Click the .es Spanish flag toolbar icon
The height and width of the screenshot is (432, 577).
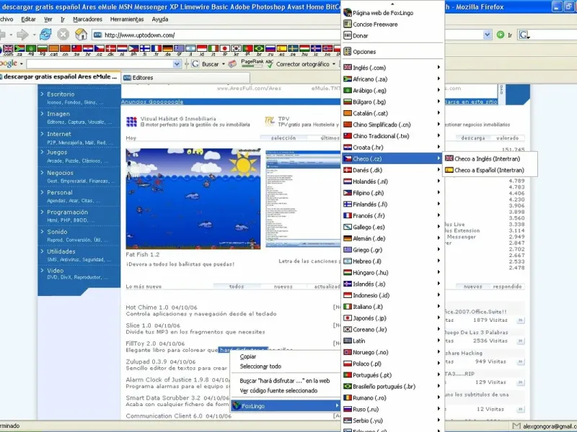282,49
